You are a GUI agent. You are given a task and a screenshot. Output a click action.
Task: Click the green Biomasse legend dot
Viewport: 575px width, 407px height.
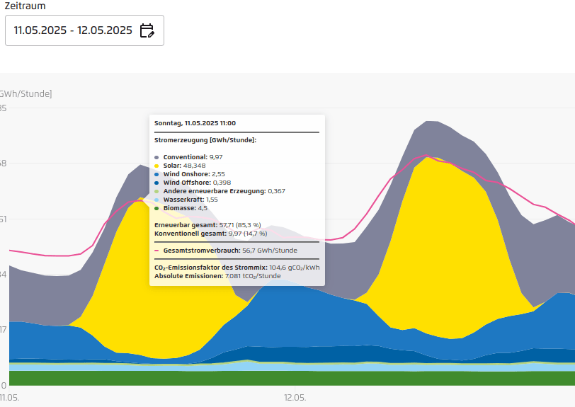click(156, 208)
